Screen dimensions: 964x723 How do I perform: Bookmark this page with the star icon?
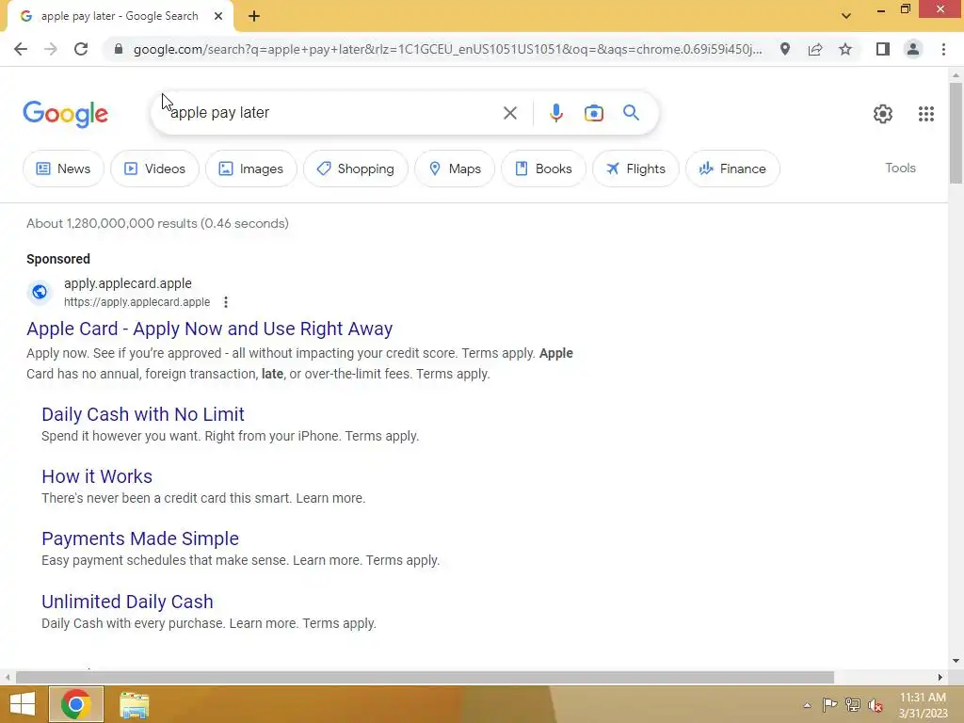(x=845, y=49)
